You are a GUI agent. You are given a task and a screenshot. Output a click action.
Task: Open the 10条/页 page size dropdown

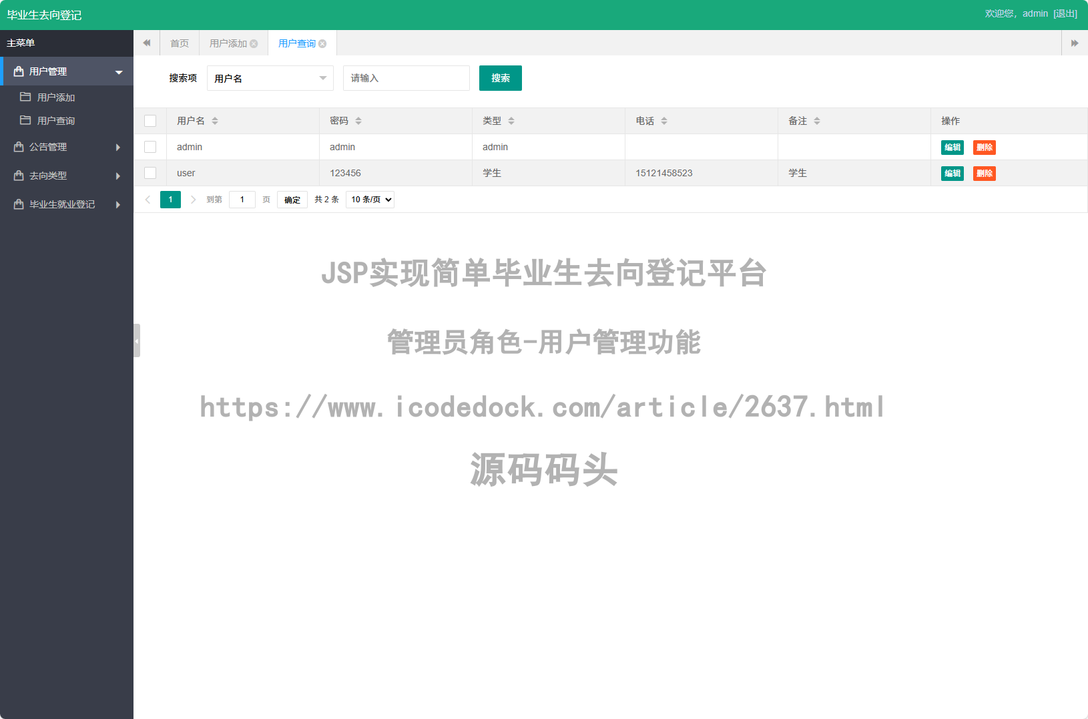pos(370,199)
